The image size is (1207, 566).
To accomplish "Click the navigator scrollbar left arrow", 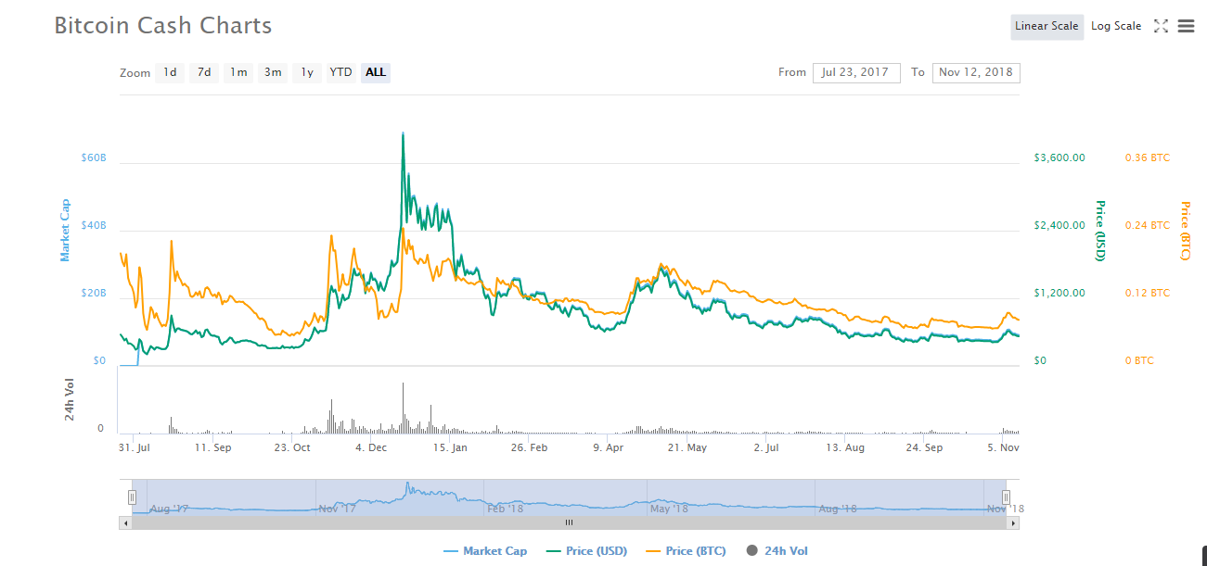I will click(x=125, y=522).
